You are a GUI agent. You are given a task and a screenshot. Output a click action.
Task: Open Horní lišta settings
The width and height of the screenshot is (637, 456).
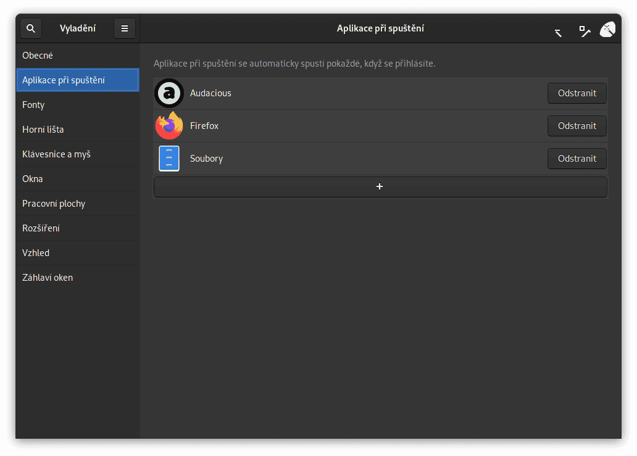[78, 130]
